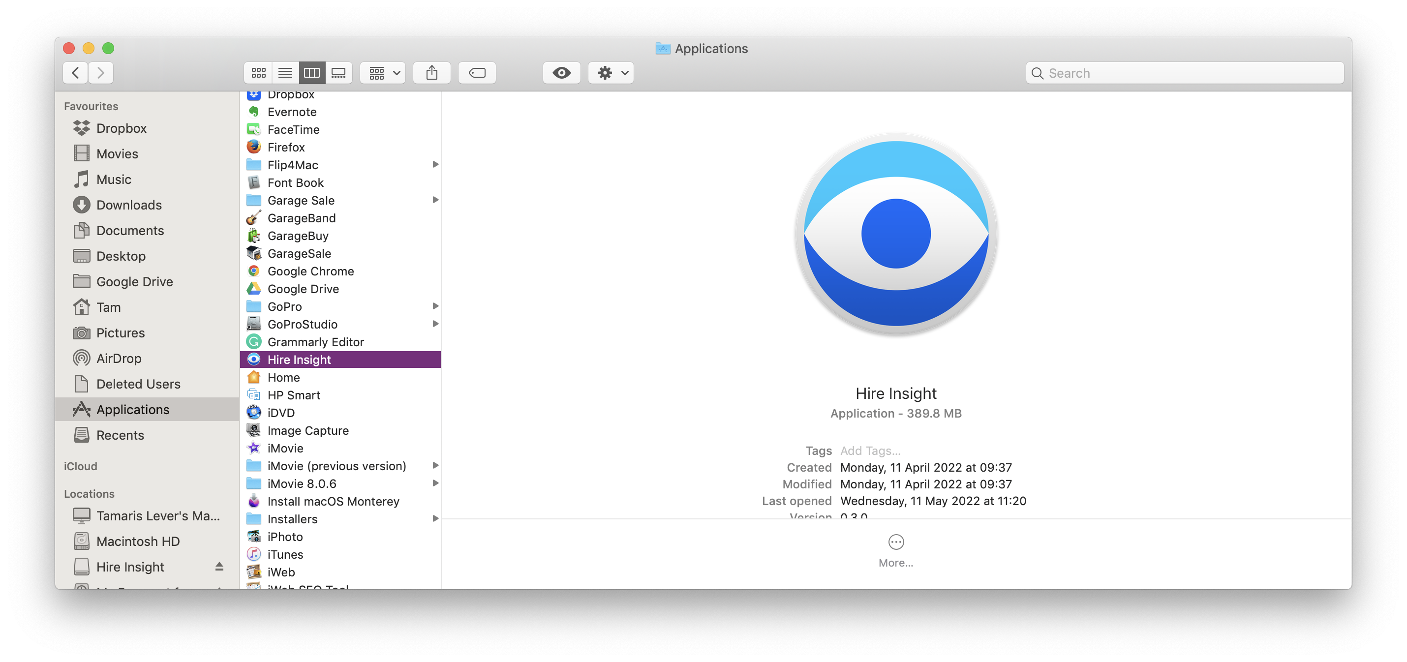Image resolution: width=1407 pixels, height=662 pixels.
Task: Switch to icon view mode
Action: tap(258, 73)
